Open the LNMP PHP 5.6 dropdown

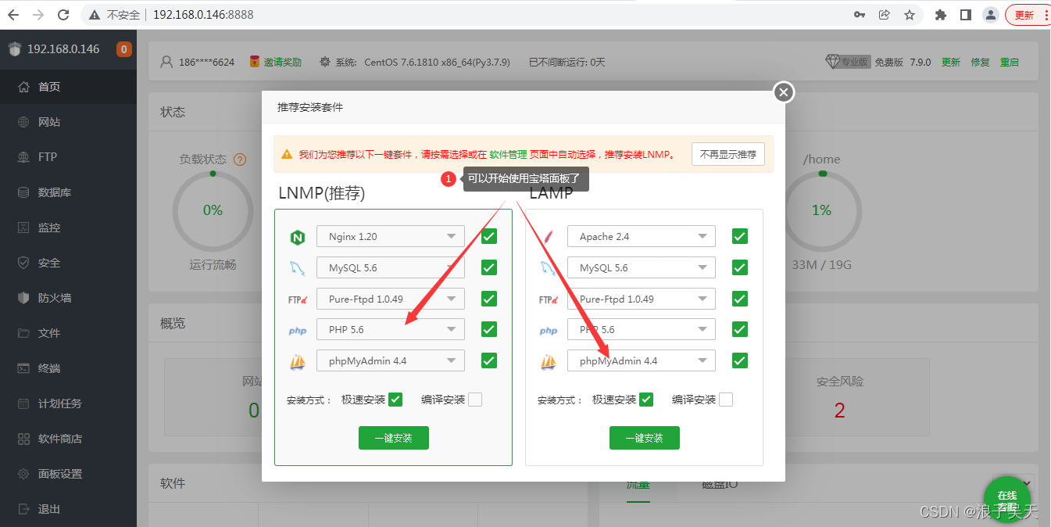(x=391, y=329)
